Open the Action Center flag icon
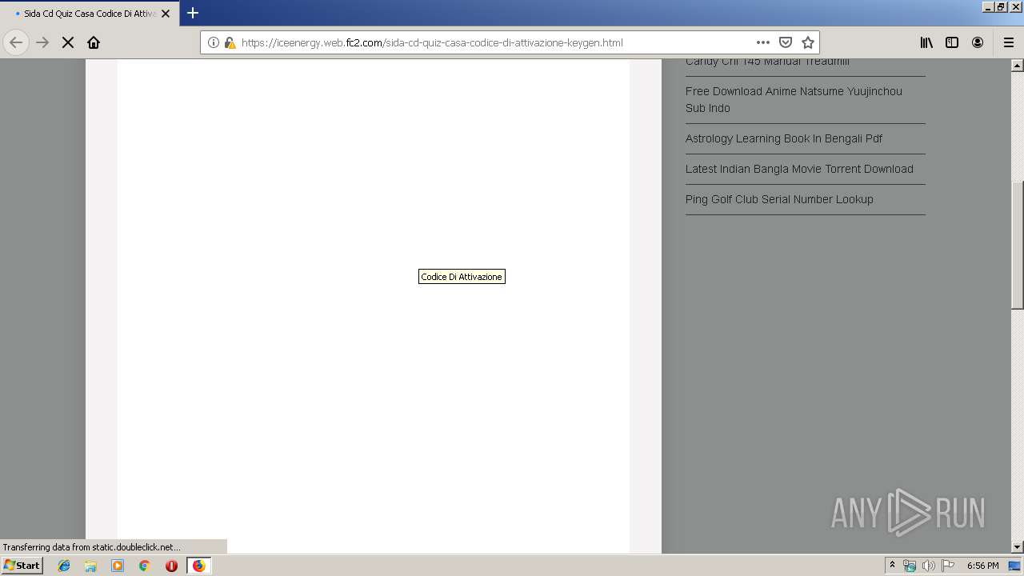 (x=948, y=566)
